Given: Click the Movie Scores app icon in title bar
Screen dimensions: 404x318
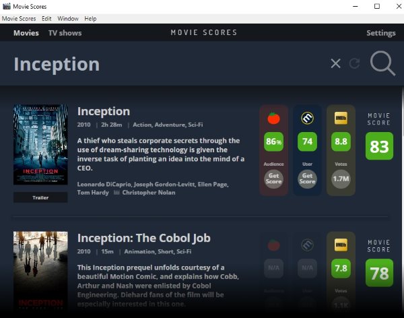Looking at the screenshot, I should pos(7,6).
